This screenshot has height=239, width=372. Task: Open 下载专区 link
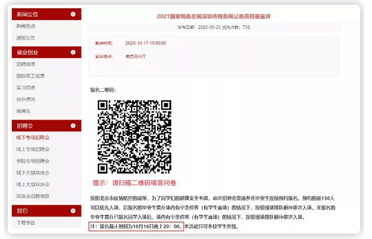25,222
